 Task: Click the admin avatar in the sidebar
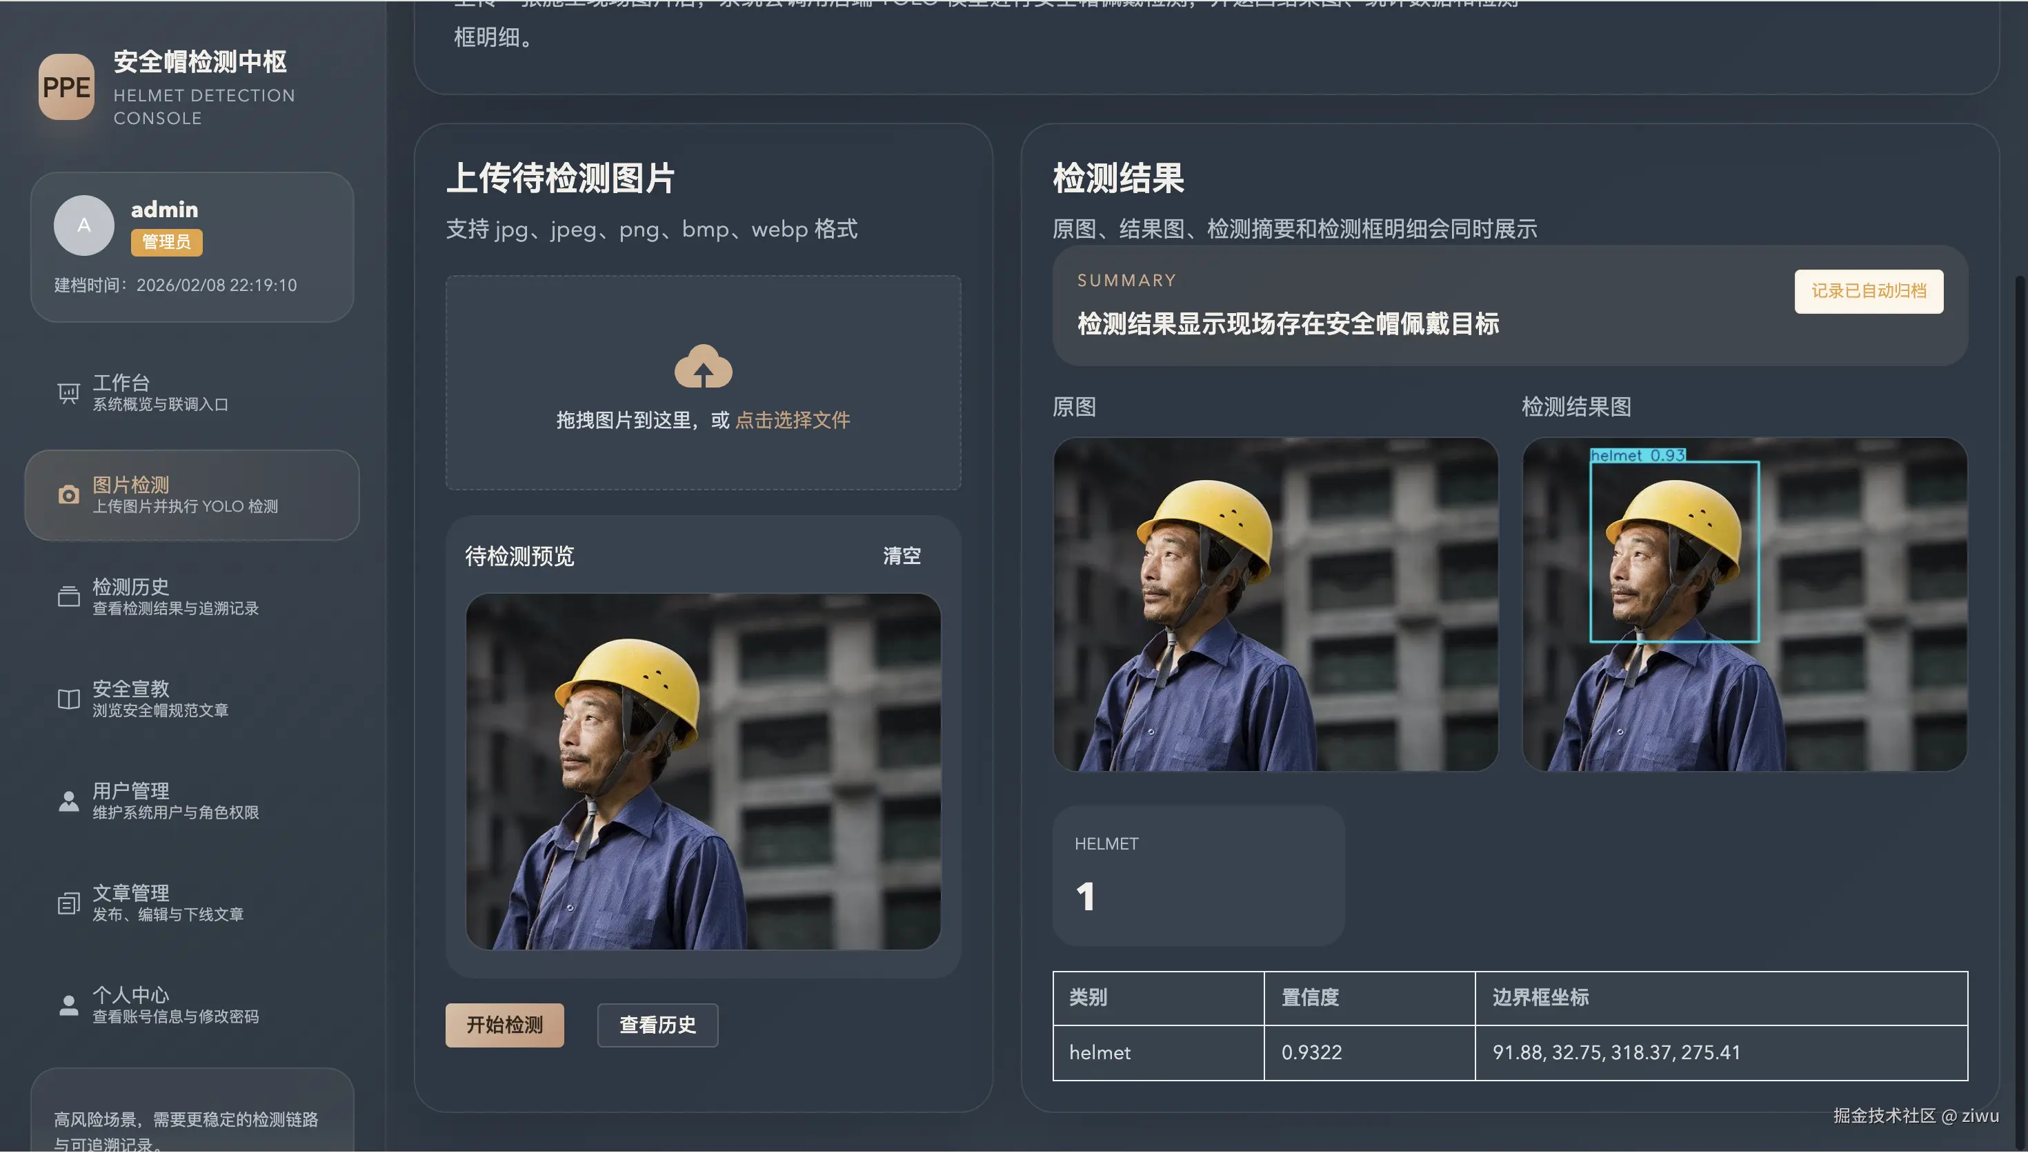point(83,225)
